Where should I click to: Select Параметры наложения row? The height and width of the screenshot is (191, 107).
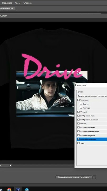[x=92, y=96]
